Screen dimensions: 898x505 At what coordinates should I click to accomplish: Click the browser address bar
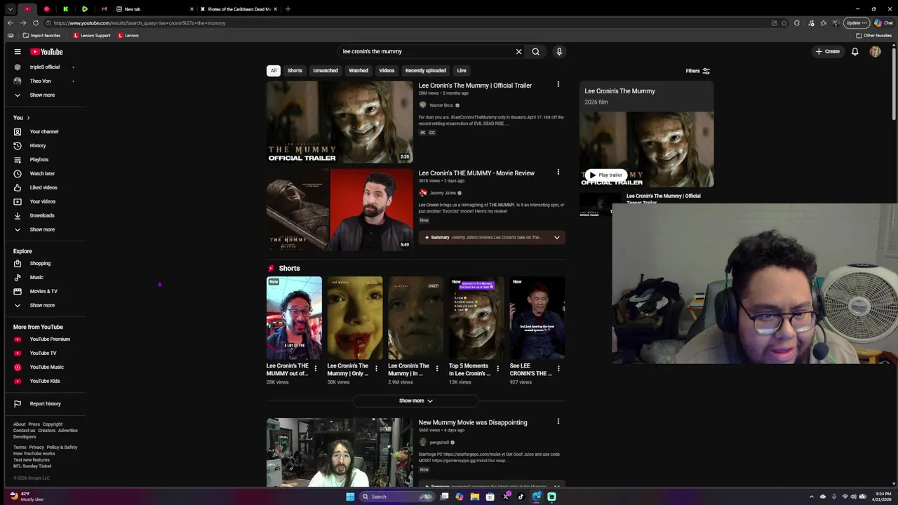tap(407, 22)
